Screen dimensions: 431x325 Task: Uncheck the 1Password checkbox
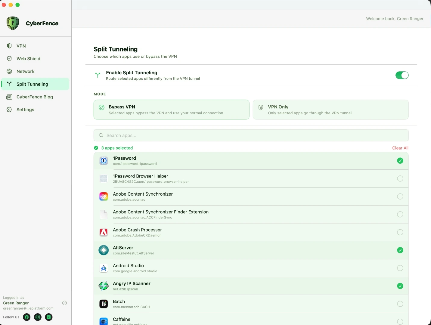click(400, 161)
